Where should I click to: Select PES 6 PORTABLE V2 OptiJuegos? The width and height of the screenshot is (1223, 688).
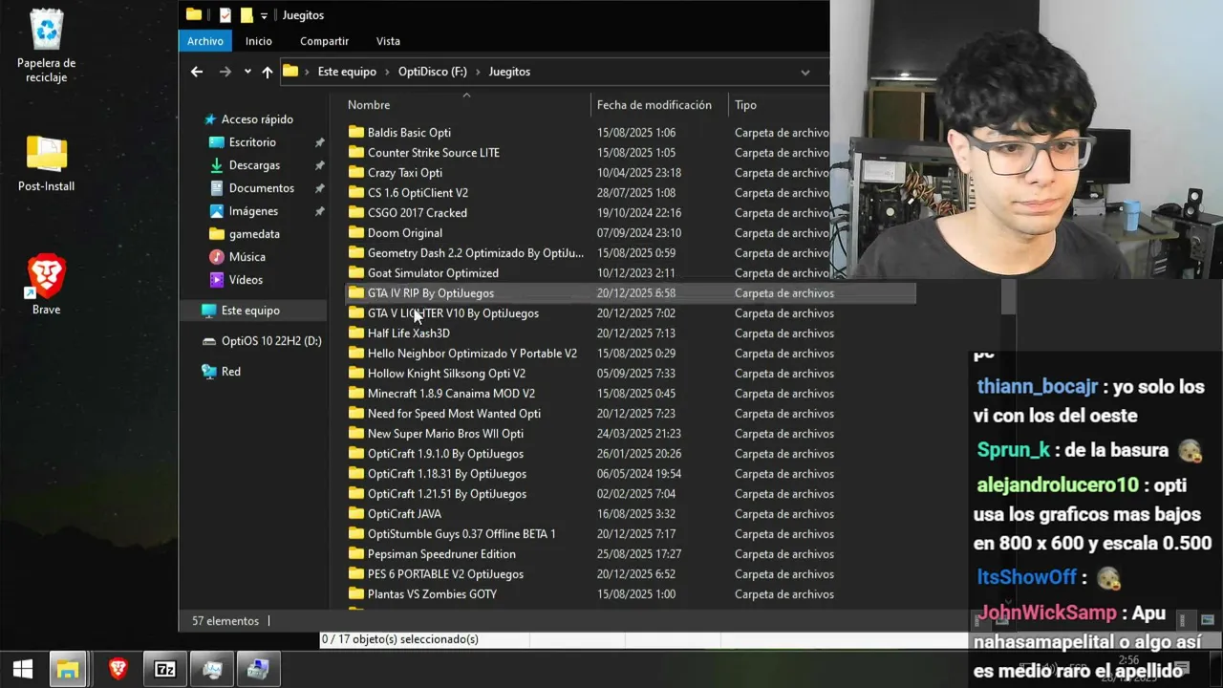click(x=445, y=574)
